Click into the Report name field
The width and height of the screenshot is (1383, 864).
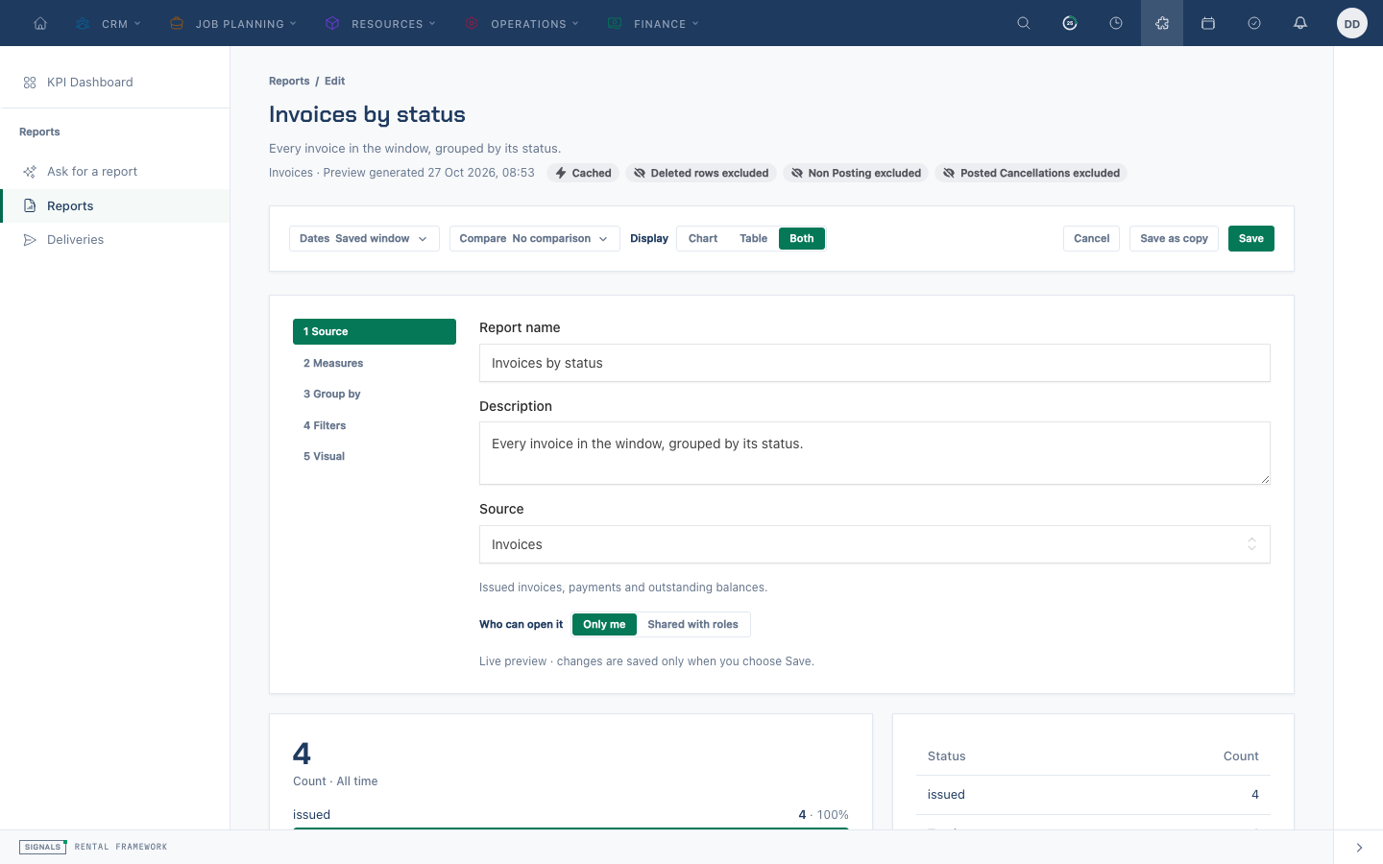coord(874,363)
